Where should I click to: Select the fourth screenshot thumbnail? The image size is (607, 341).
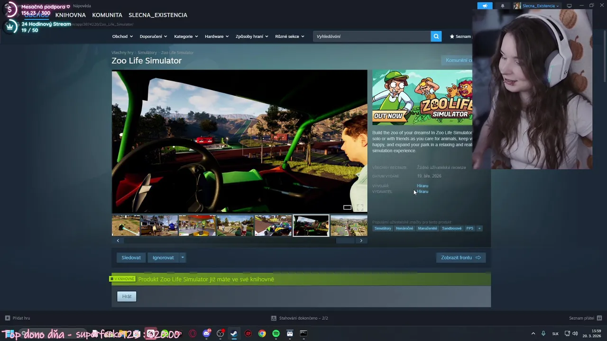tap(235, 225)
